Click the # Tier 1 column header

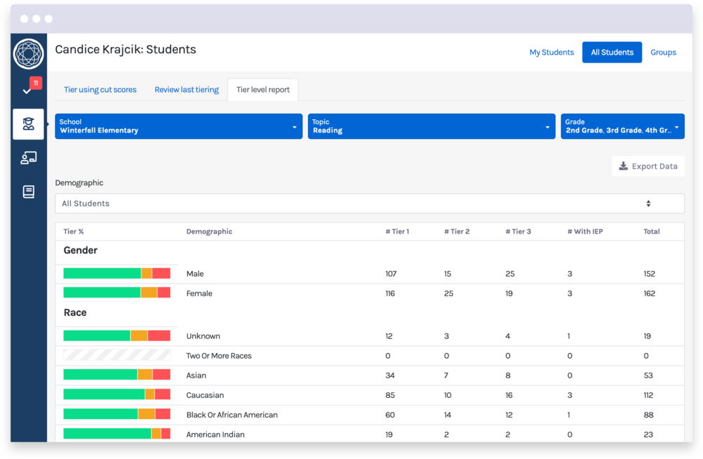click(x=397, y=232)
